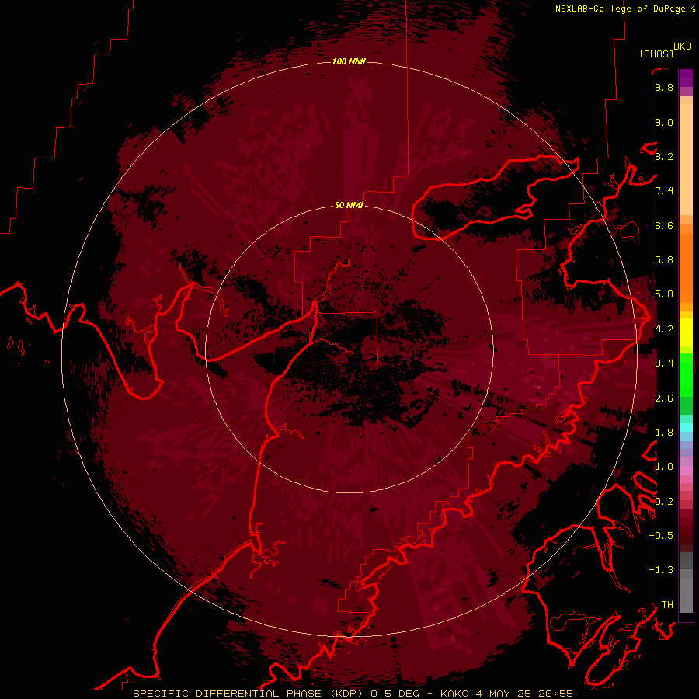Click the 7.4 scale value
This screenshot has height=699, width=699.
point(664,191)
